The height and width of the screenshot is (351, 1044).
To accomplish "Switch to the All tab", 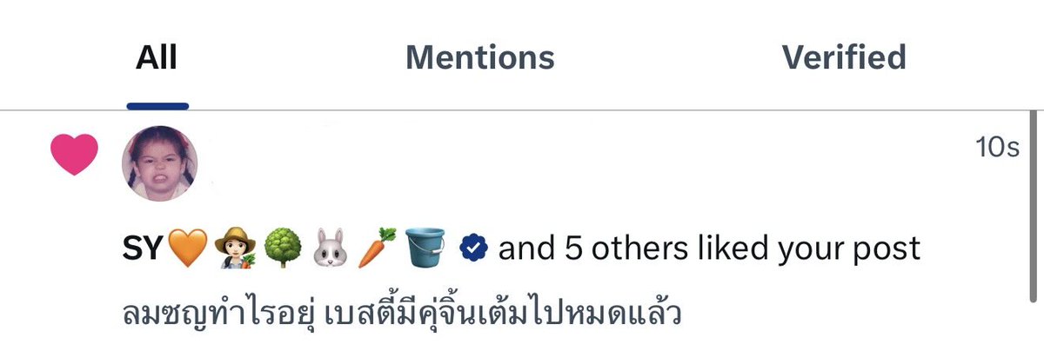I will [157, 57].
